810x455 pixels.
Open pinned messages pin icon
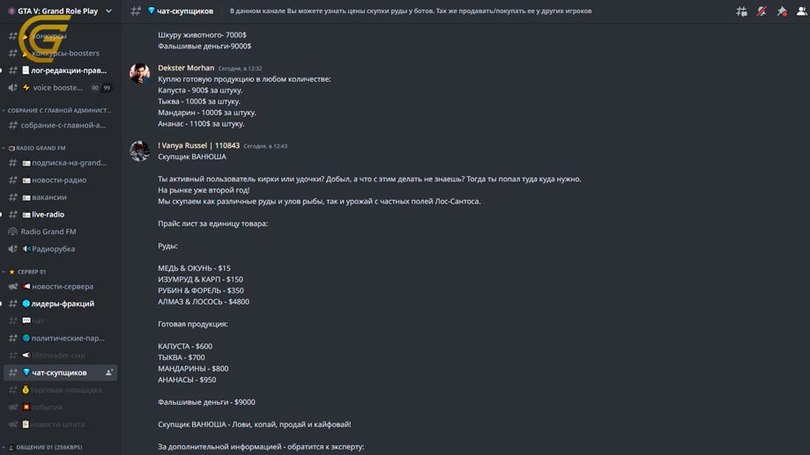782,11
